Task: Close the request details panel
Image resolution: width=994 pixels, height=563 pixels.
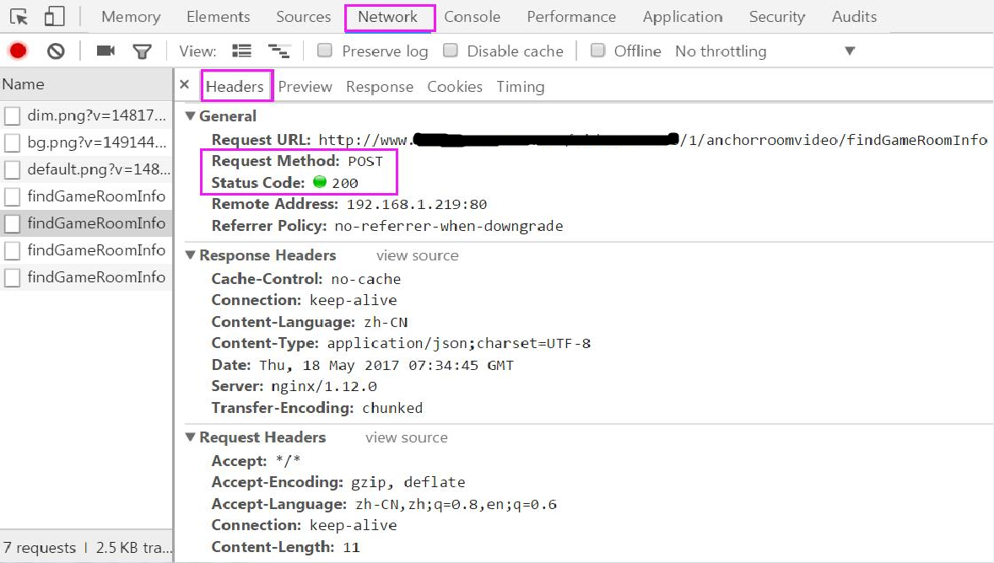Action: click(x=184, y=85)
